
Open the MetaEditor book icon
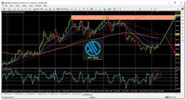point(46,9)
